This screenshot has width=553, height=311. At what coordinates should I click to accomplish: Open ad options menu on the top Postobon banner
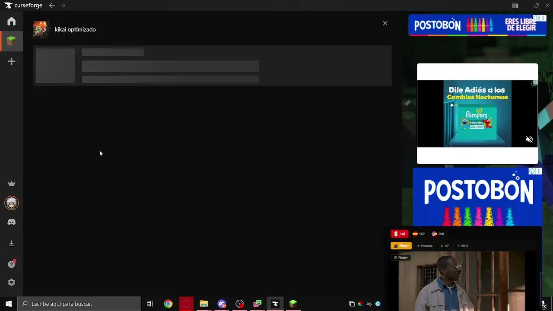[x=543, y=18]
